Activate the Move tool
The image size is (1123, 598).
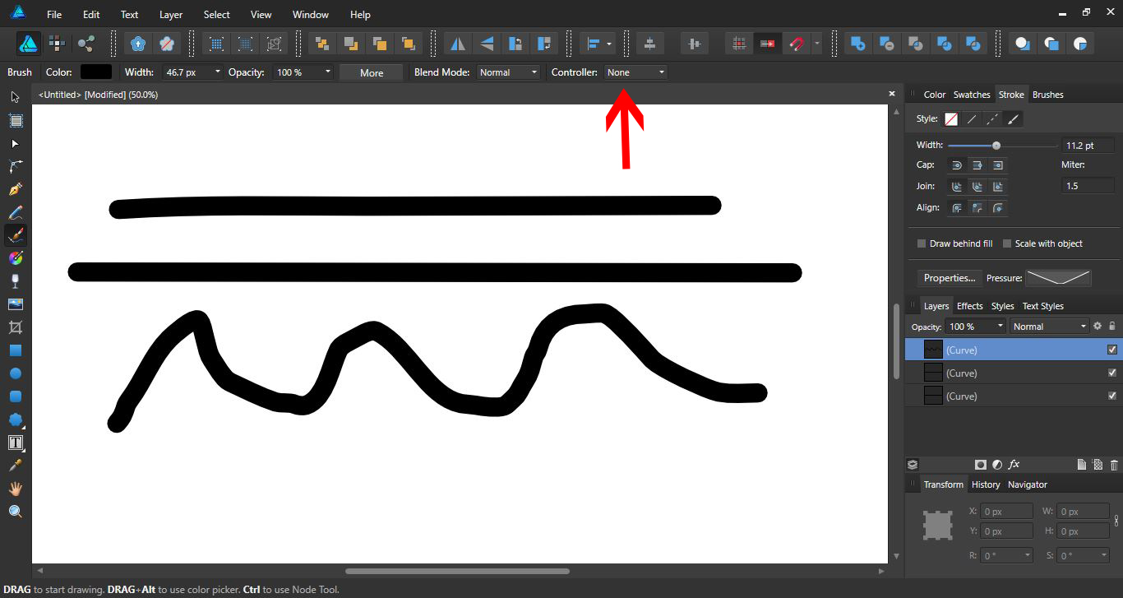[15, 97]
